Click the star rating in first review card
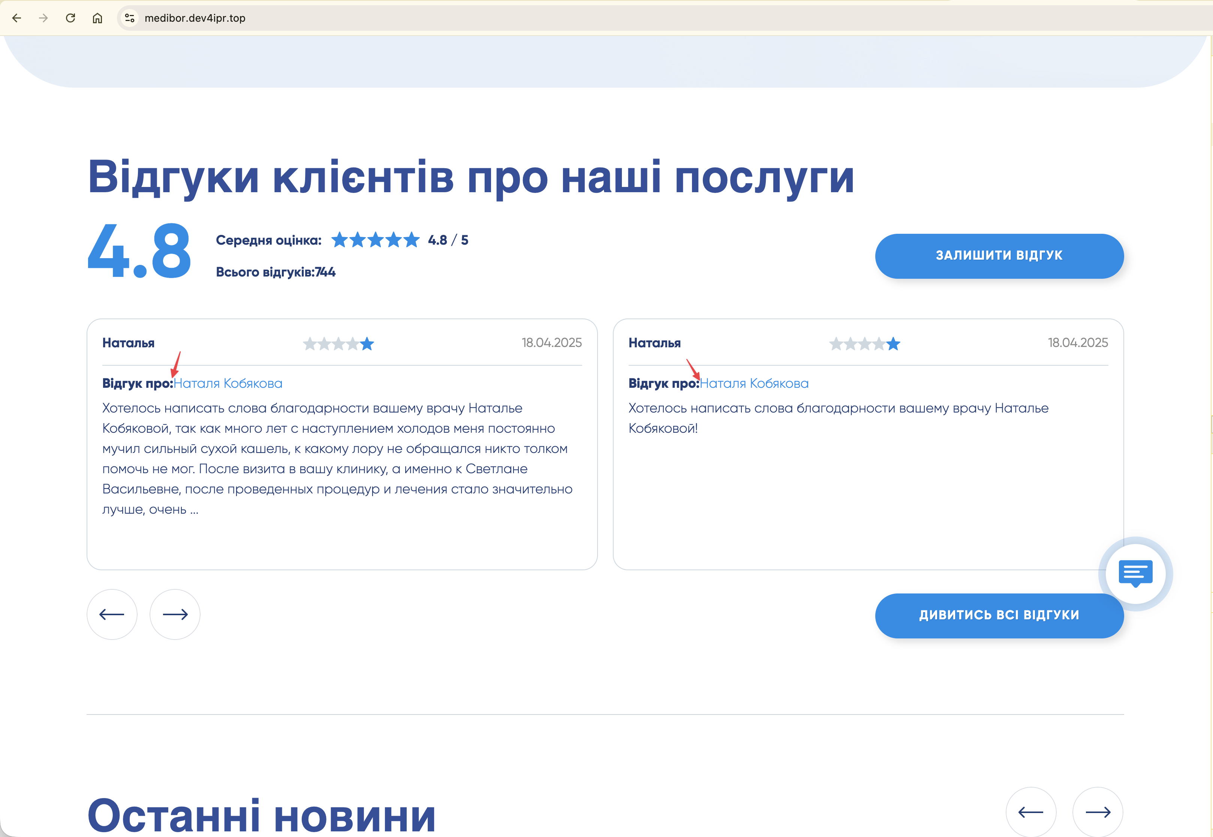 pos(338,344)
